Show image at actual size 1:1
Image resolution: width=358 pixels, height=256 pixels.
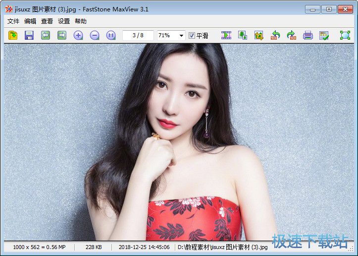click(x=111, y=35)
